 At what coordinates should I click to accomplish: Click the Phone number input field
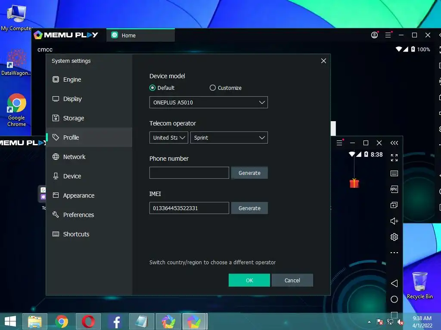coord(189,173)
